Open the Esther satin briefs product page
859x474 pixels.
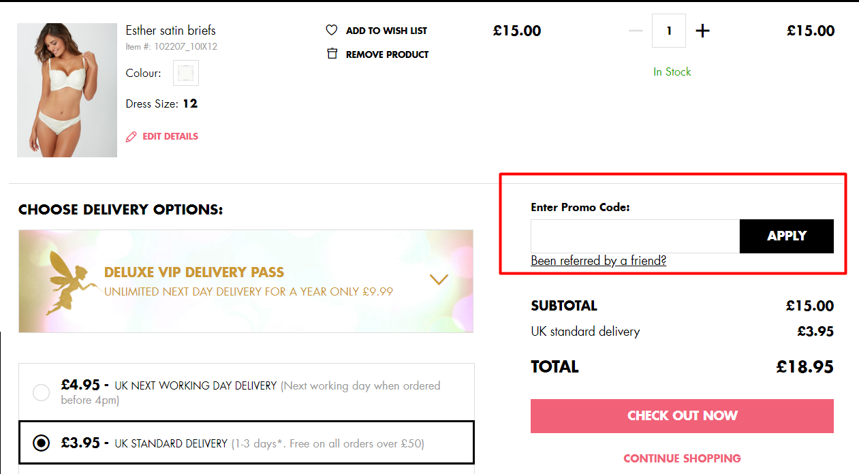coord(170,30)
